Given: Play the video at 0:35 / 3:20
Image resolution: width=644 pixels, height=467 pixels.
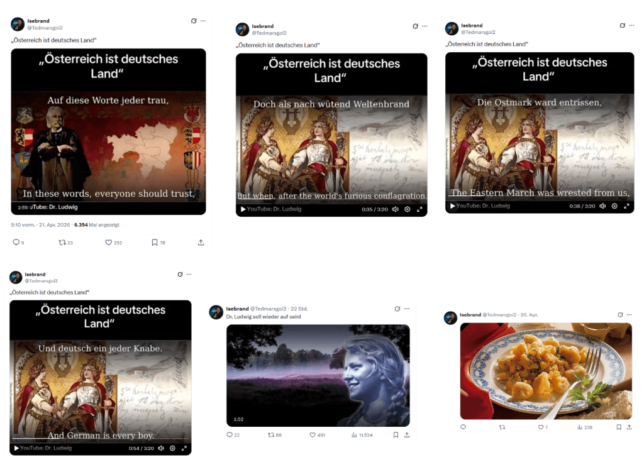Looking at the screenshot, I should click(243, 209).
